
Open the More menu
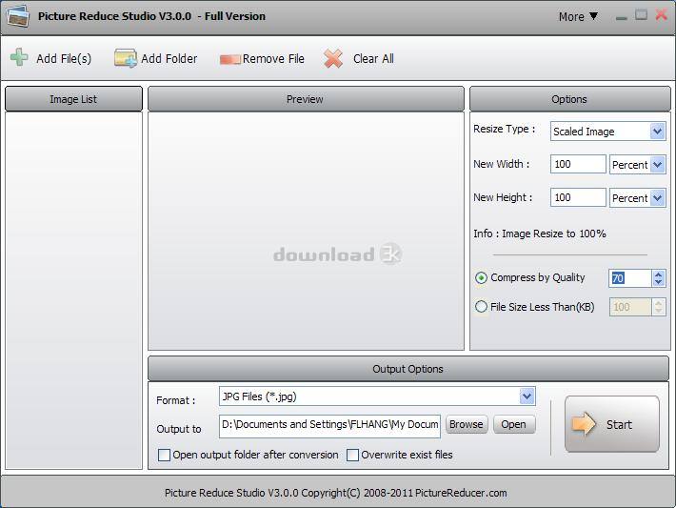(578, 16)
